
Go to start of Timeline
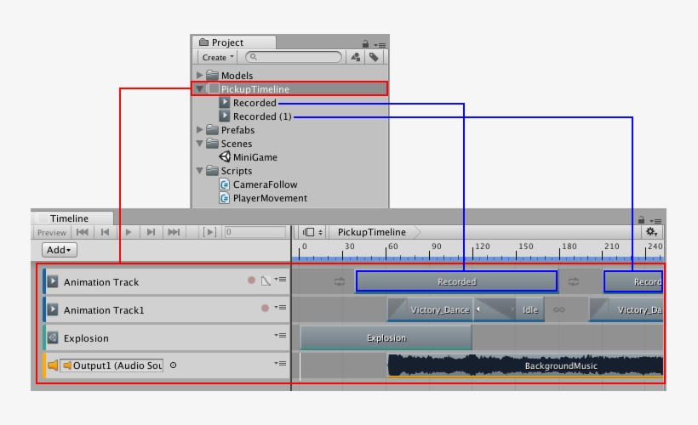pyautogui.click(x=83, y=232)
